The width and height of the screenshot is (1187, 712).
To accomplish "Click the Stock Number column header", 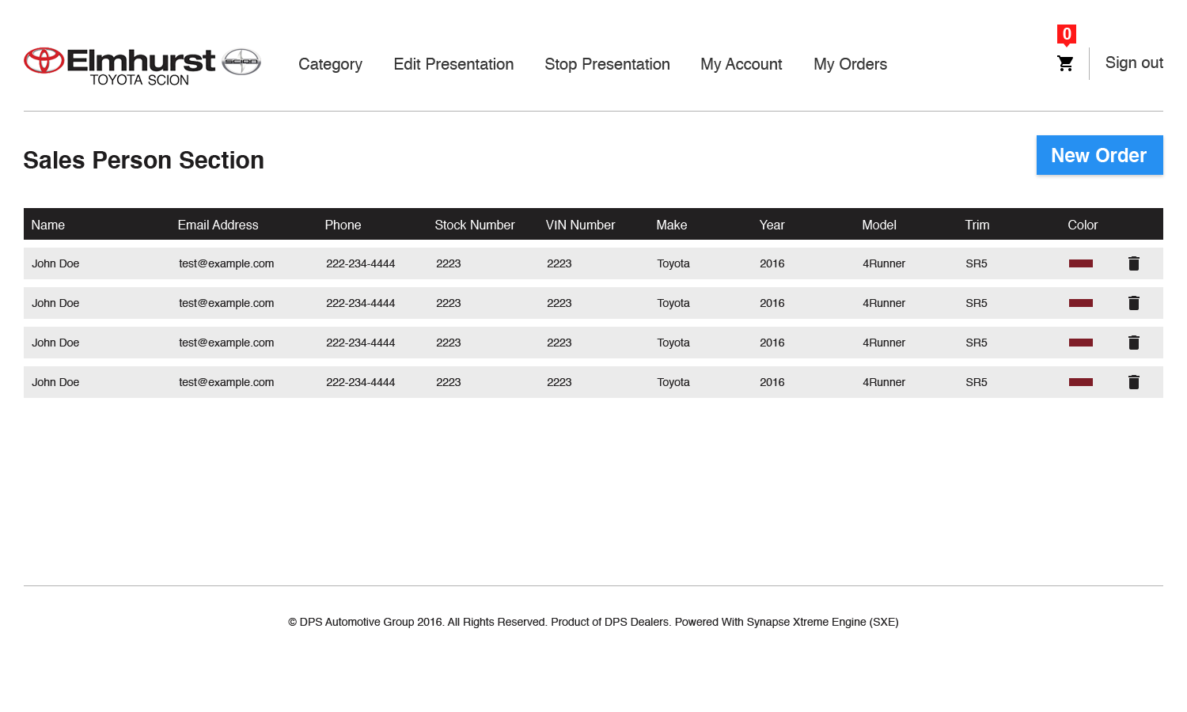I will coord(474,225).
